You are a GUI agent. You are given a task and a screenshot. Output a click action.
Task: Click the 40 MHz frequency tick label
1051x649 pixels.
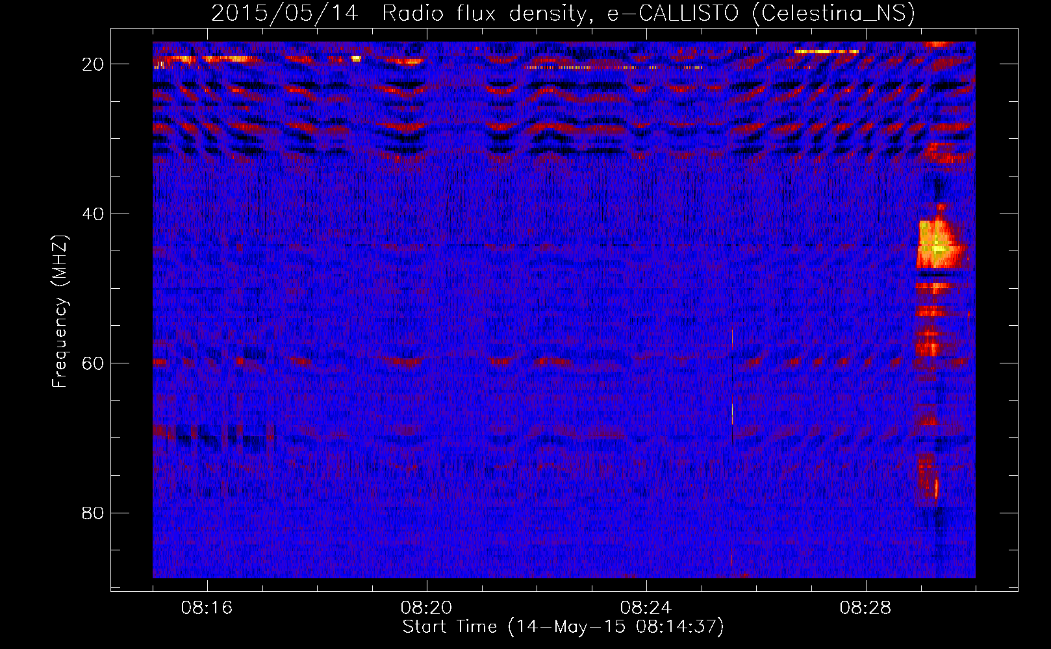pyautogui.click(x=94, y=214)
